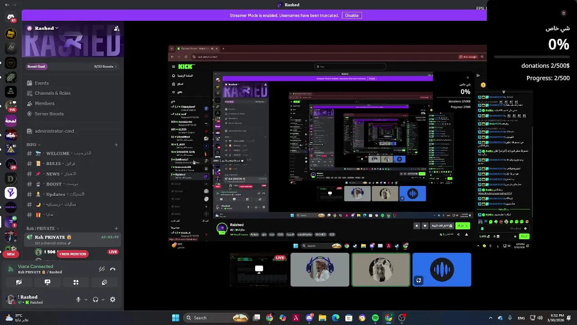This screenshot has height=325, width=577.
Task: Open Microsoft Edge from taskbar
Action: pos(335,318)
